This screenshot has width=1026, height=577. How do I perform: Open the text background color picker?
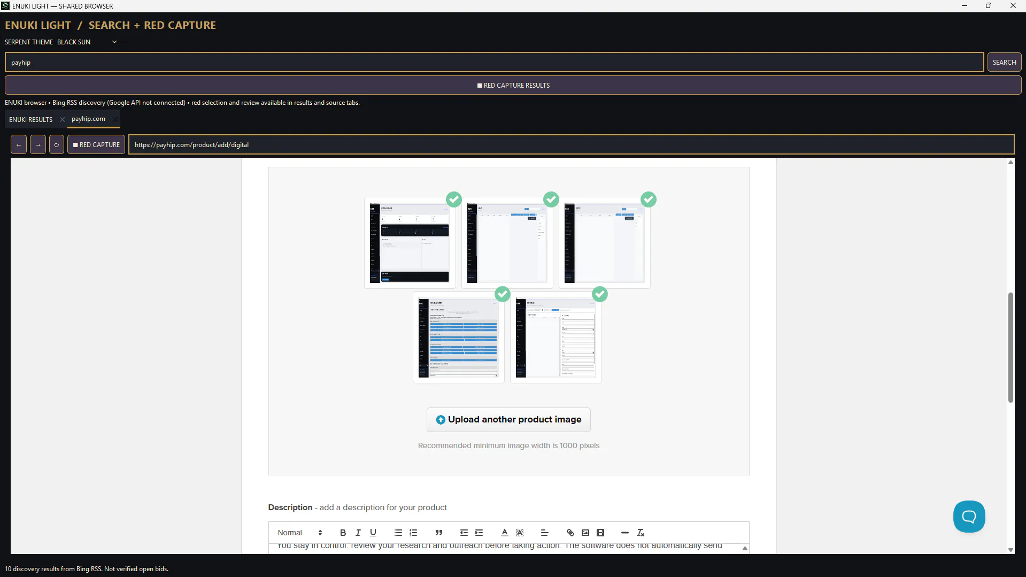520,533
